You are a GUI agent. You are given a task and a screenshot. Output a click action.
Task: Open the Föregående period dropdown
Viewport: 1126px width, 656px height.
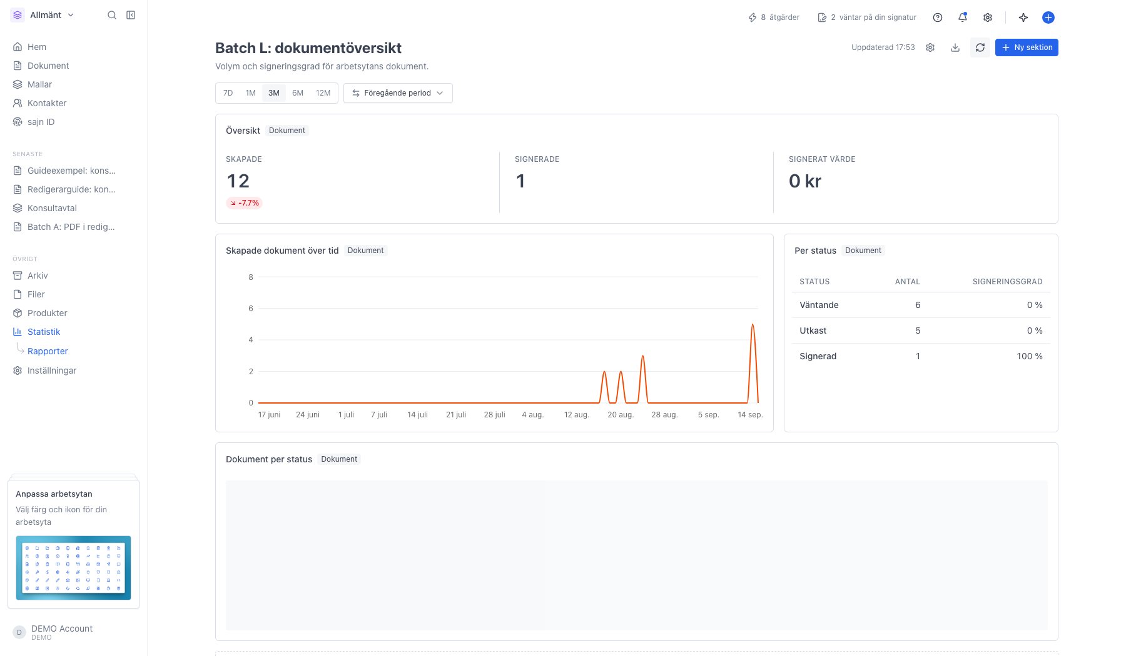[x=398, y=93]
